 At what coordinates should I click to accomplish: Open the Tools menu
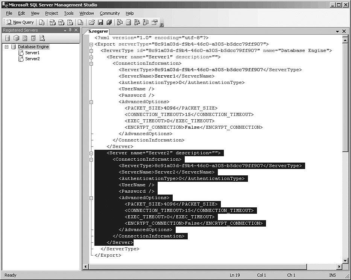pyautogui.click(x=69, y=13)
